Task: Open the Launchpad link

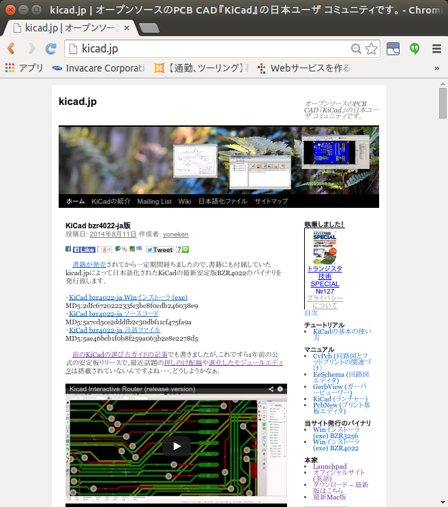Action: tap(329, 466)
